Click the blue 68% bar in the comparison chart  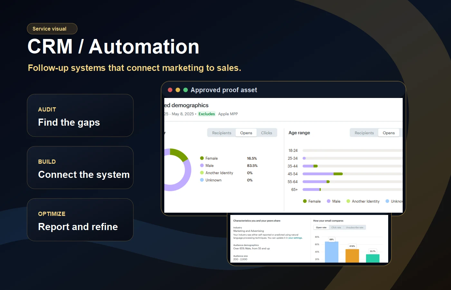click(331, 252)
